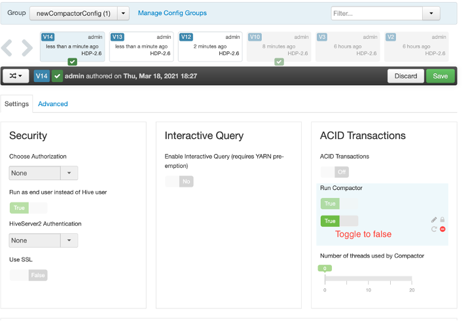Select the V14 version card
This screenshot has width=474, height=321.
pos(73,47)
